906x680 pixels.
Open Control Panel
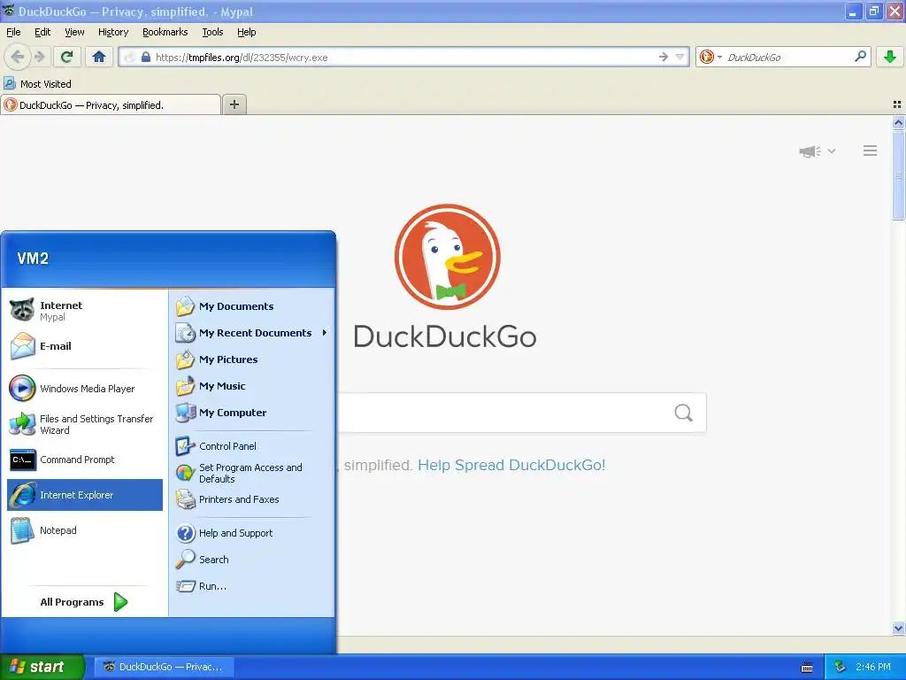tap(252, 446)
